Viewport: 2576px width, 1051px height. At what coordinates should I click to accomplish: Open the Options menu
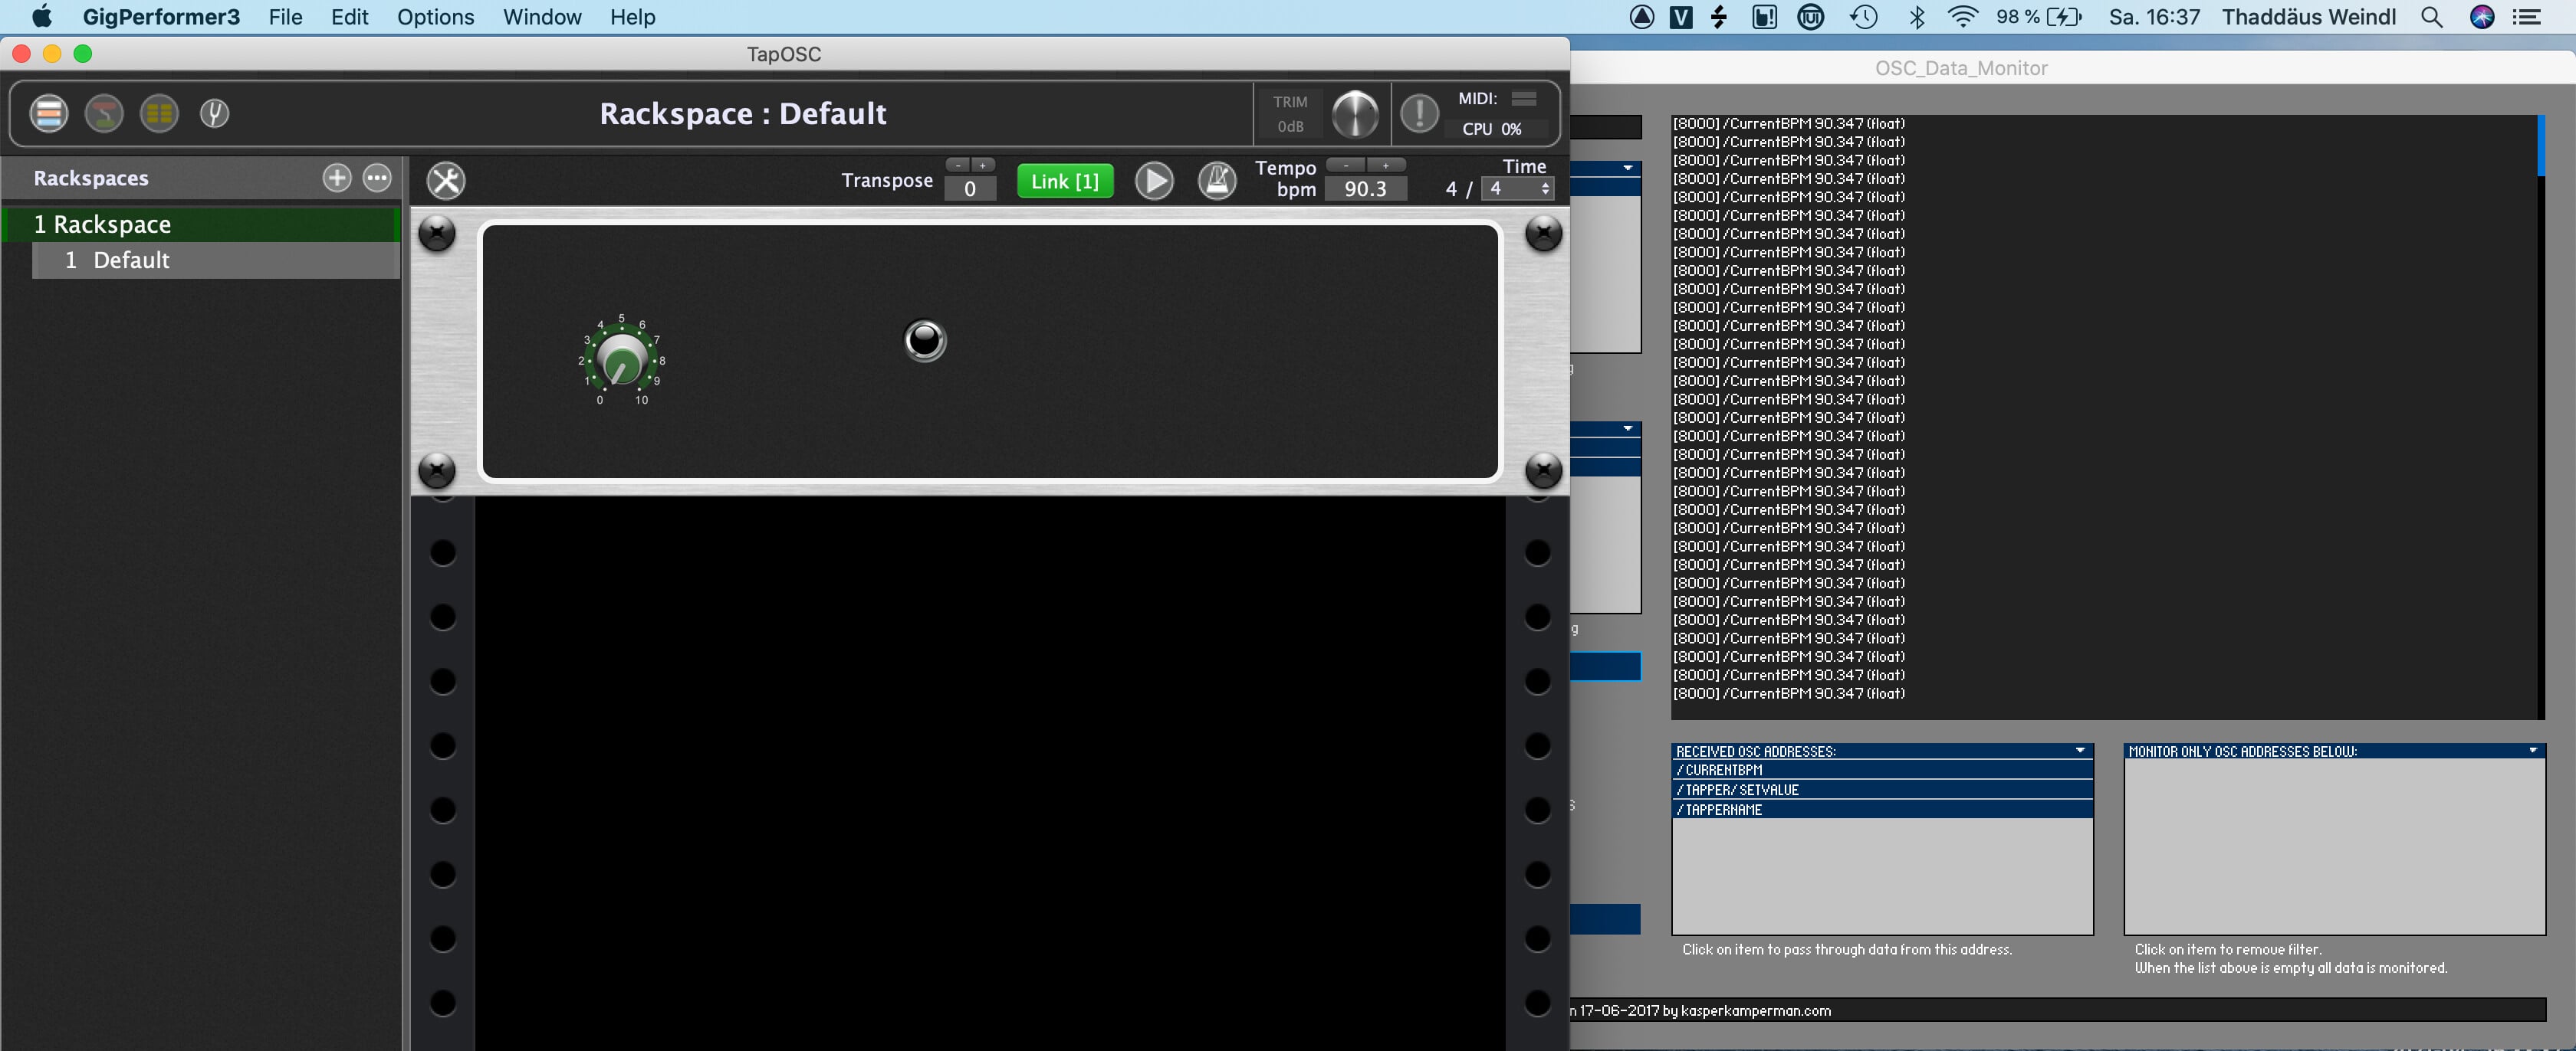(x=435, y=17)
